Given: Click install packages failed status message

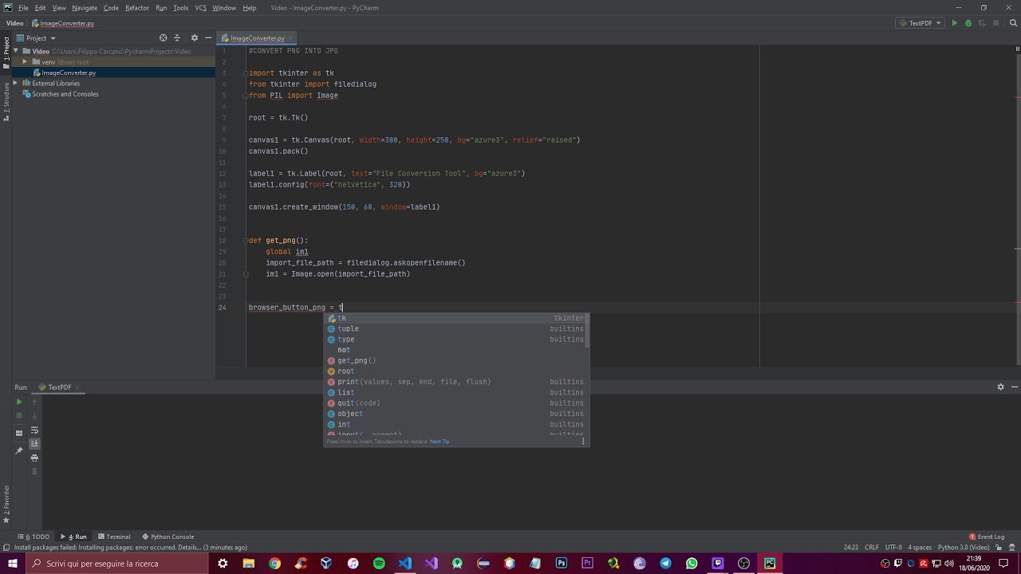Looking at the screenshot, I should [131, 547].
